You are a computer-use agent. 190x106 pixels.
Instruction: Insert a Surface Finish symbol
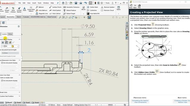(55, 7)
